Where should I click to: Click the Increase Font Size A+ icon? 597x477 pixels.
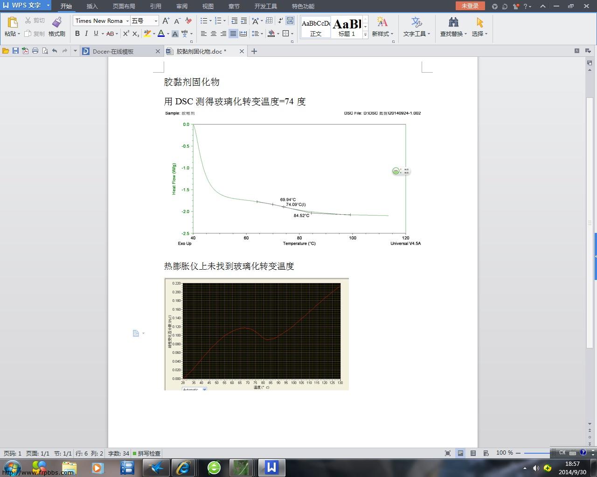(166, 21)
